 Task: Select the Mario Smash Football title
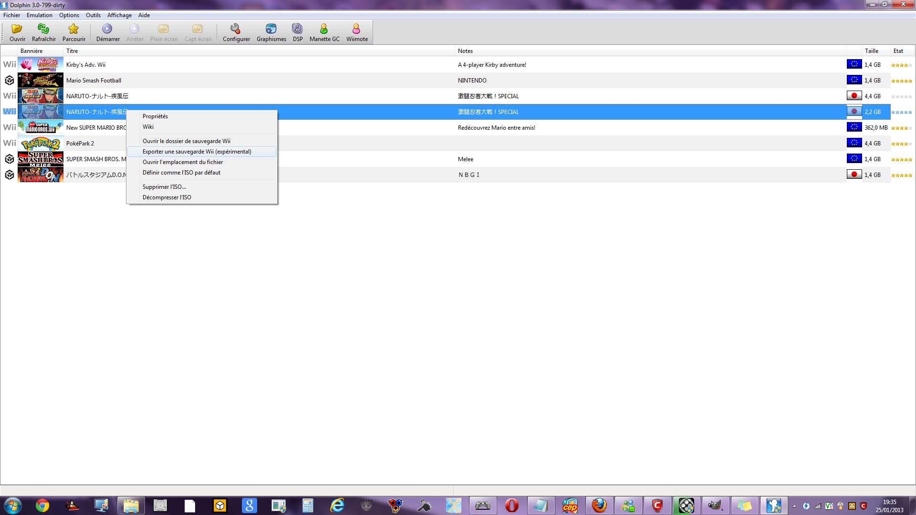coord(94,81)
